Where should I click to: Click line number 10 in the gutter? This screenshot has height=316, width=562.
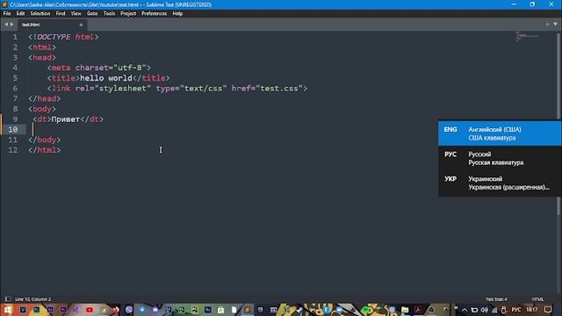(13, 130)
